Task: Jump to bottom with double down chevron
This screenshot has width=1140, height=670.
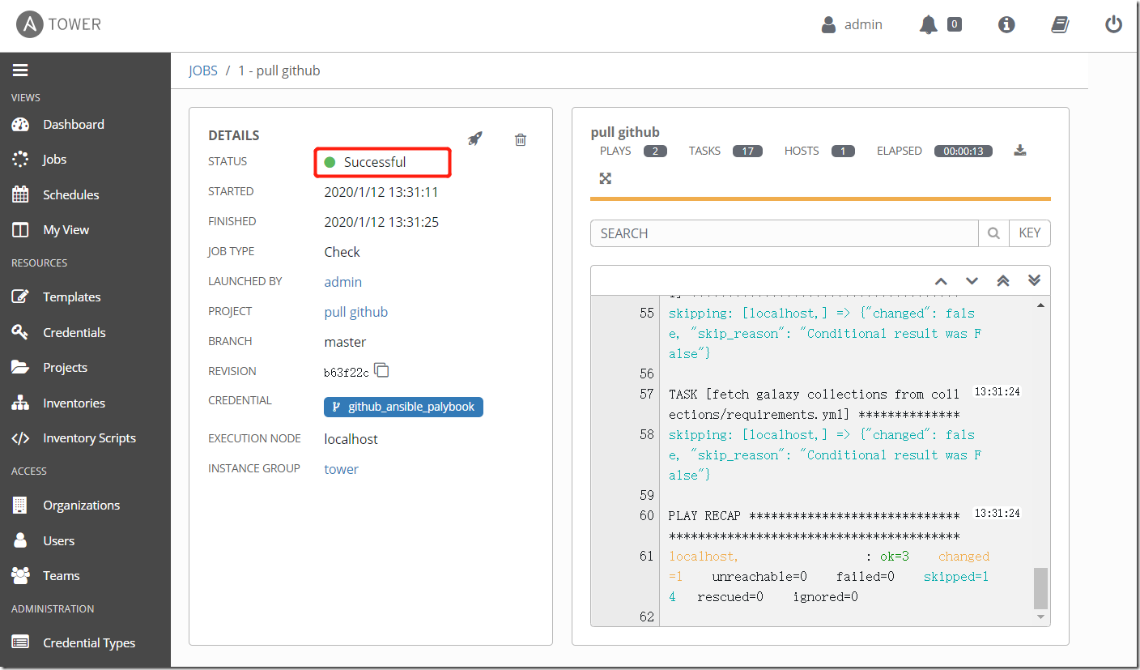Action: coord(1034,280)
